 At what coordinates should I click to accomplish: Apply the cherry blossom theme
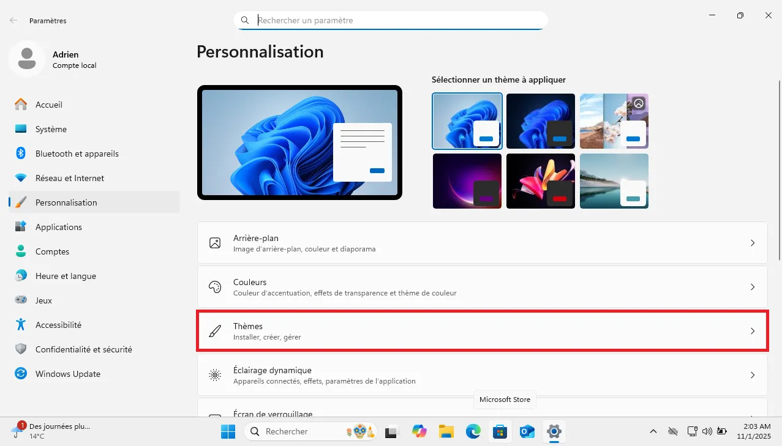tap(614, 121)
